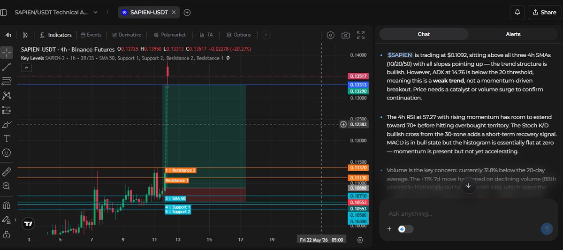Image resolution: width=563 pixels, height=250 pixels.
Task: Click the 0.13290 green price tag
Action: [x=358, y=91]
